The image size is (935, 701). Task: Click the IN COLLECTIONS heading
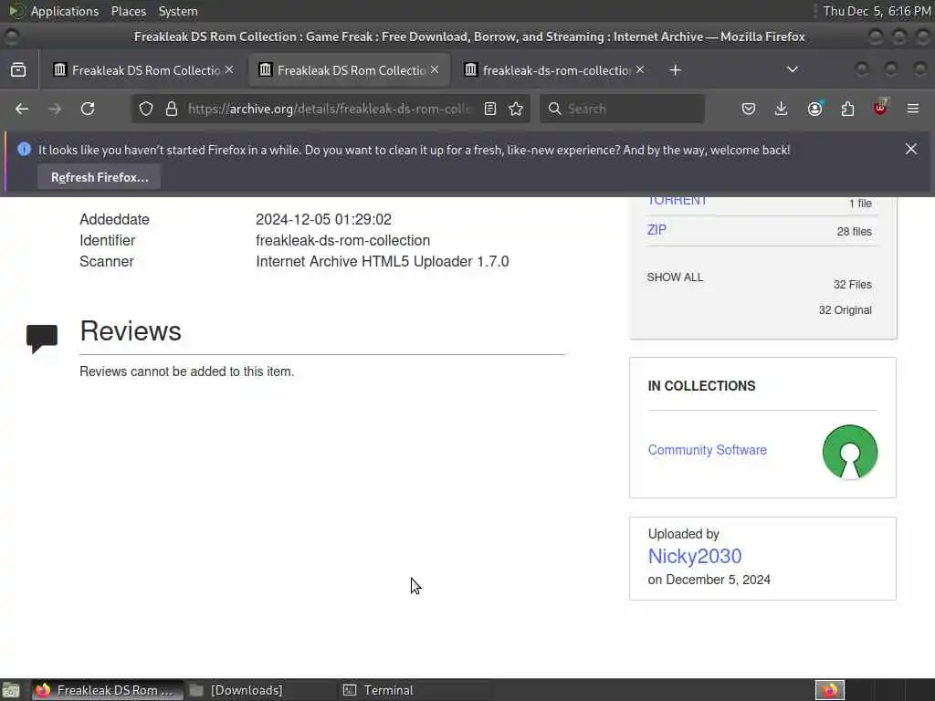pos(702,386)
